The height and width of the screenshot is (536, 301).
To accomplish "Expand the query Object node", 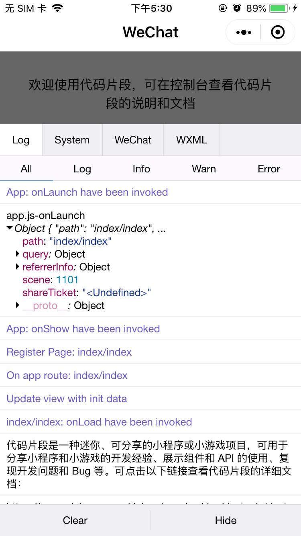I will click(x=18, y=254).
